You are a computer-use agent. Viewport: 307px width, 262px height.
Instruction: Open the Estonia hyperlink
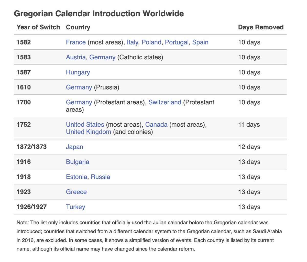coord(76,177)
